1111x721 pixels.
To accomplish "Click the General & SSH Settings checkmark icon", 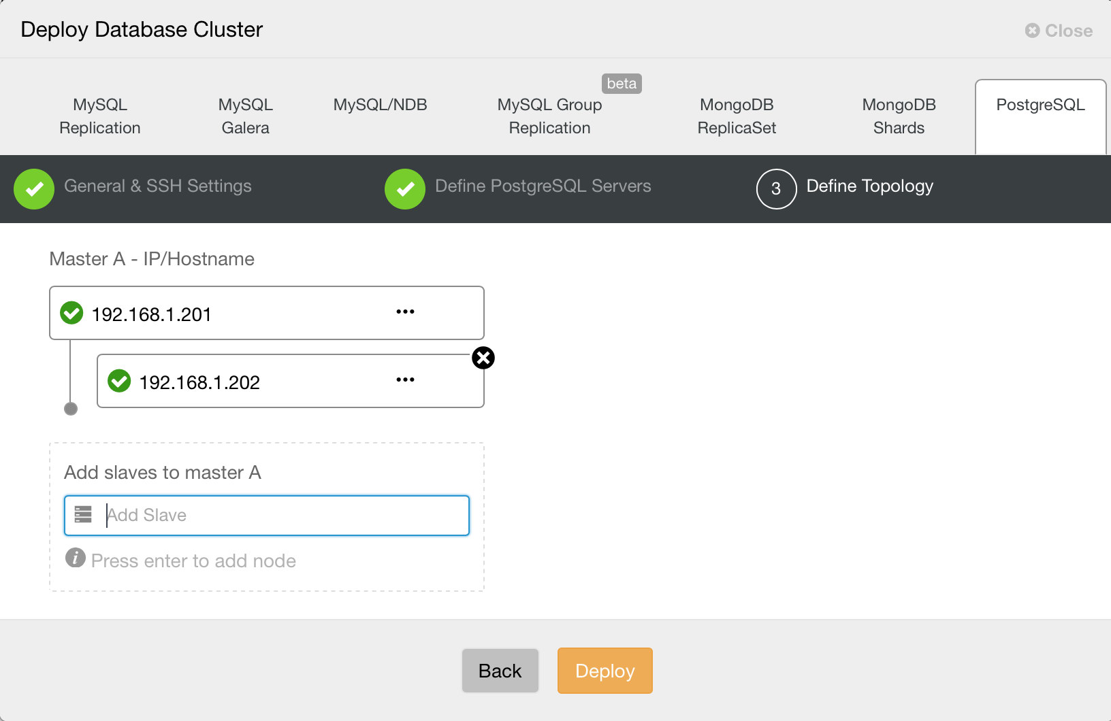I will pos(34,189).
